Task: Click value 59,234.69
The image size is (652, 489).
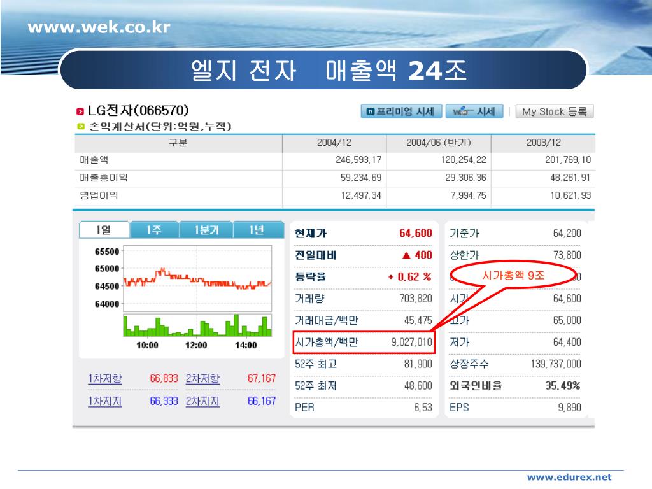Action: [x=361, y=178]
